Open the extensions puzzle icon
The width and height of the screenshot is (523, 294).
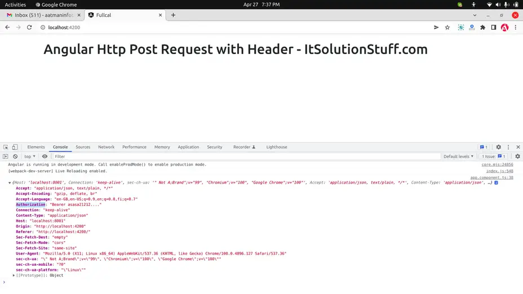point(482,28)
